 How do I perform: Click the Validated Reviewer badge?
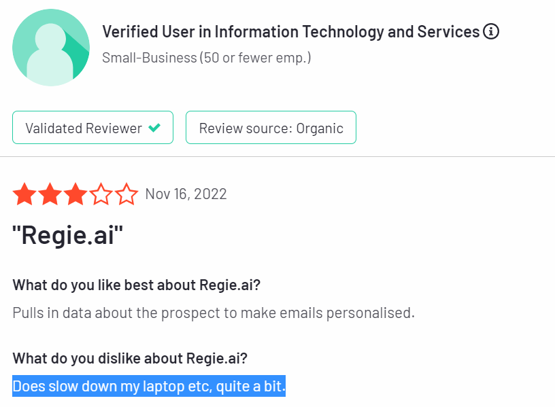point(92,127)
